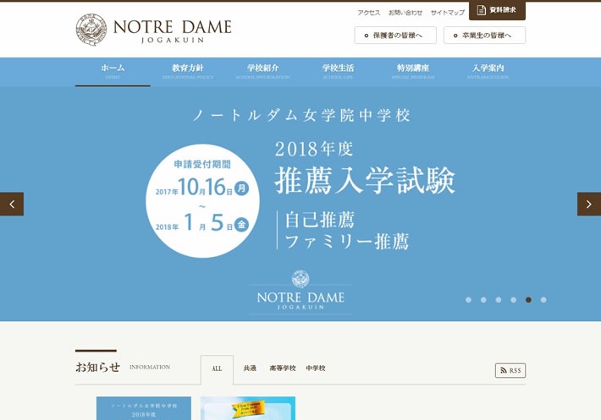Viewport: 601px width, 420px height.
Task: Open the RSS feed button
Action: (510, 370)
